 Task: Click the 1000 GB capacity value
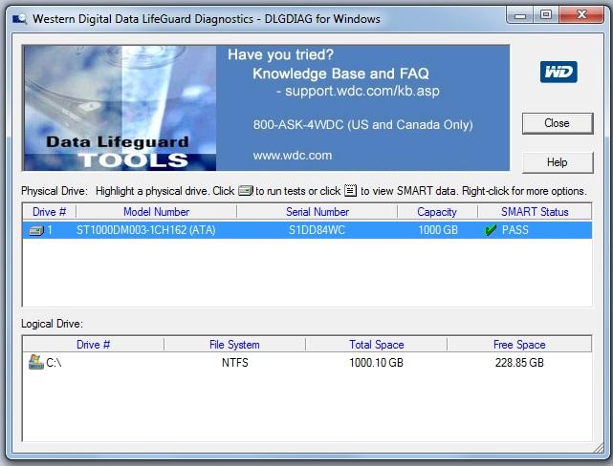click(x=438, y=230)
